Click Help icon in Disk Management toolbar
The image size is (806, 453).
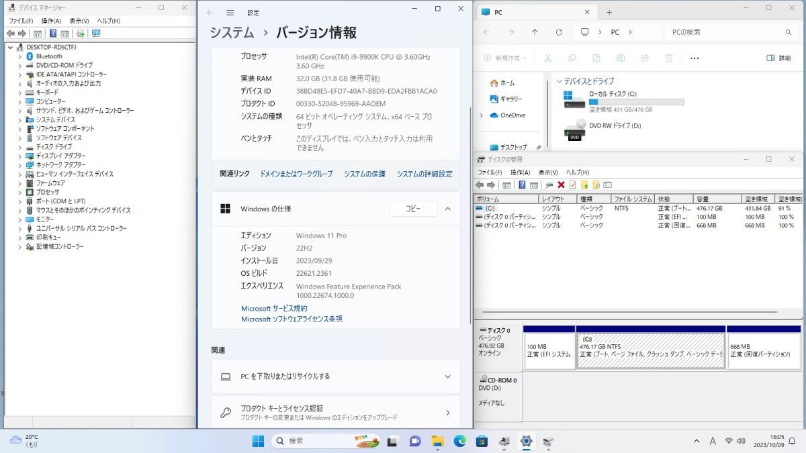pyautogui.click(x=522, y=185)
